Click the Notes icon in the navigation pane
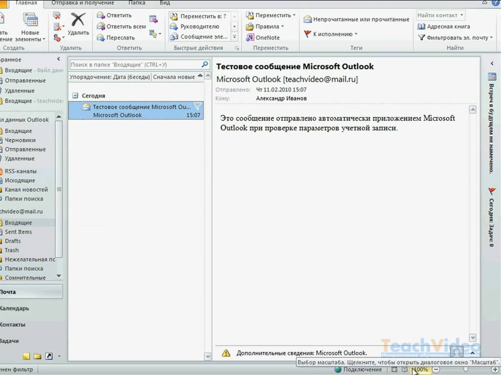 [x=26, y=356]
